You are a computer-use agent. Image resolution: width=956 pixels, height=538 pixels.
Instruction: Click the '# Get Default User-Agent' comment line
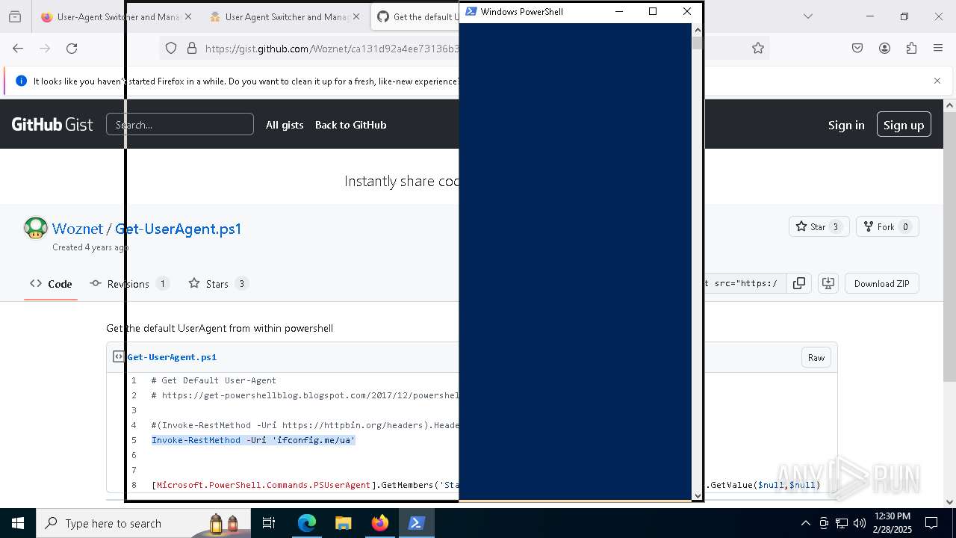point(214,380)
